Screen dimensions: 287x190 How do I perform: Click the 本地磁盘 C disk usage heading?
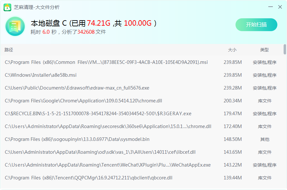(94, 23)
